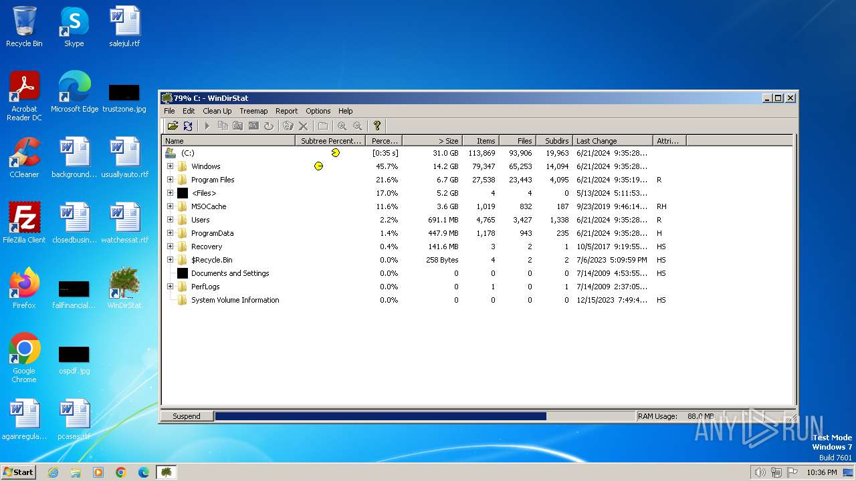The image size is (856, 481).
Task: Click the Delete permanently X toolbar icon
Action: pyautogui.click(x=303, y=126)
